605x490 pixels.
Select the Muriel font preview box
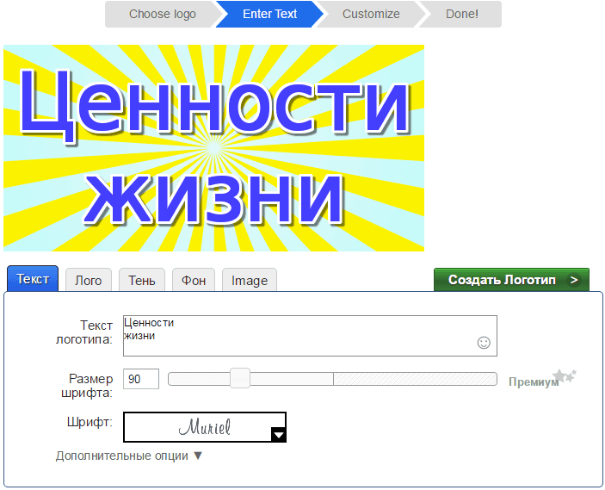click(x=205, y=427)
